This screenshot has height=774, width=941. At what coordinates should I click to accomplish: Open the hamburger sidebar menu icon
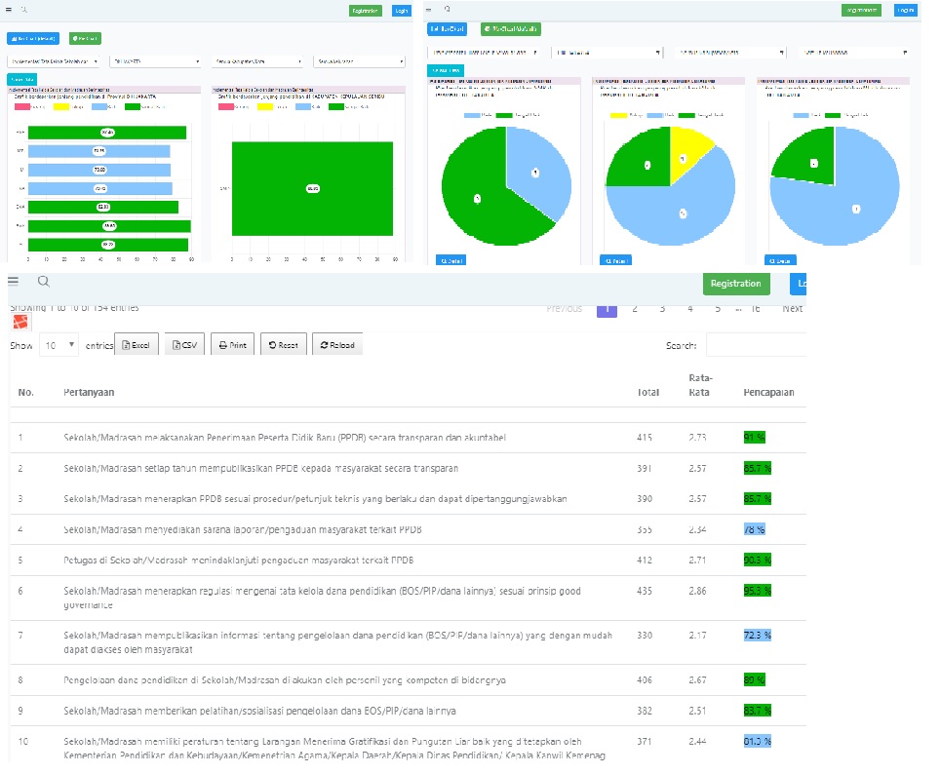point(14,281)
